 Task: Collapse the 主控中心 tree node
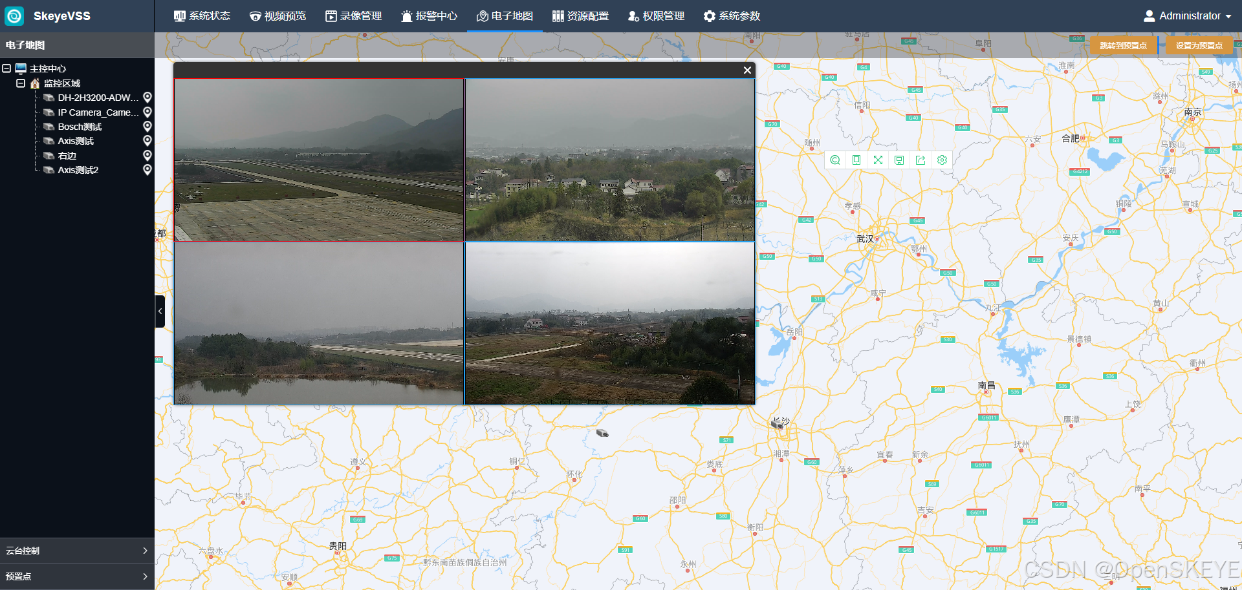point(6,68)
